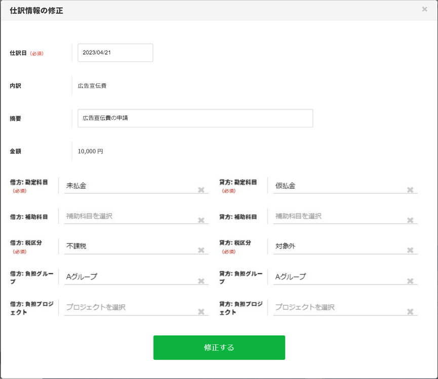
Task: Clear credit tax category 対象外 via x icon
Action: coord(410,250)
